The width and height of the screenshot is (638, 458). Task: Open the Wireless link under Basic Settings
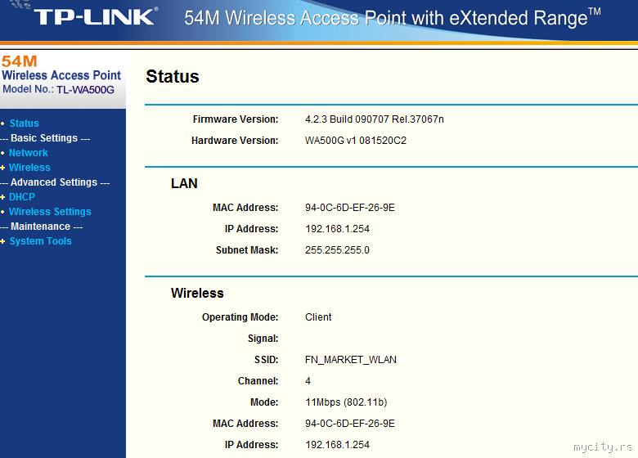point(29,168)
